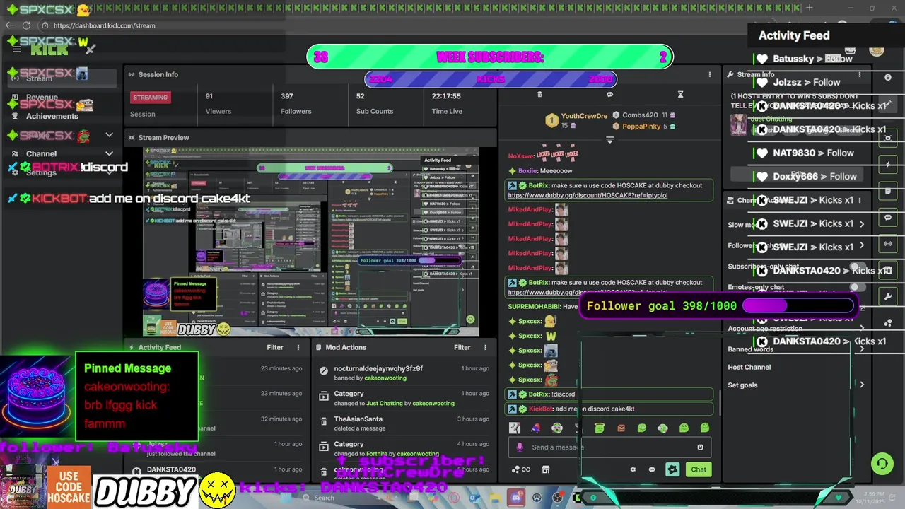Click the lightning bolt icon in right rail
Image resolution: width=905 pixels, height=509 pixels.
(888, 165)
